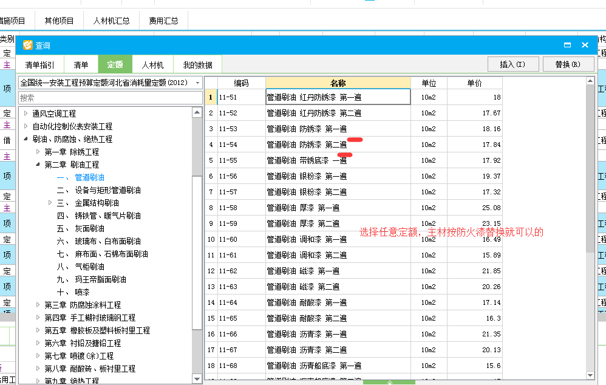Select row 11-64 耐酸漆 第一遍
606x385 pixels.
(353, 302)
